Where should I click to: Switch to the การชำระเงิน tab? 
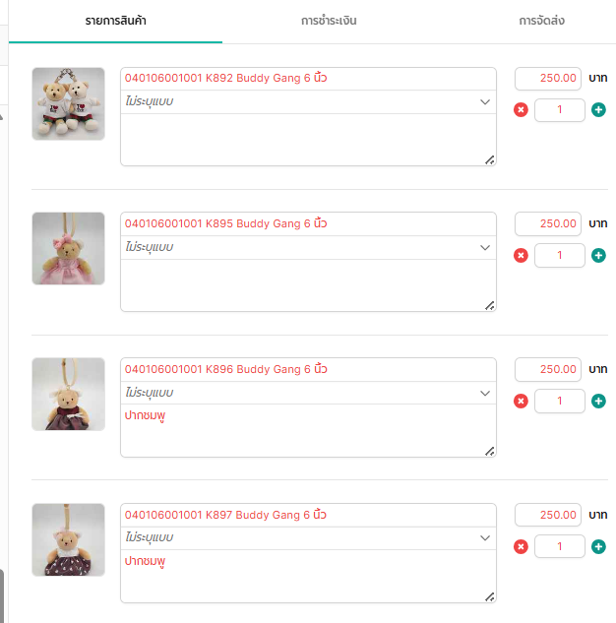pyautogui.click(x=329, y=21)
